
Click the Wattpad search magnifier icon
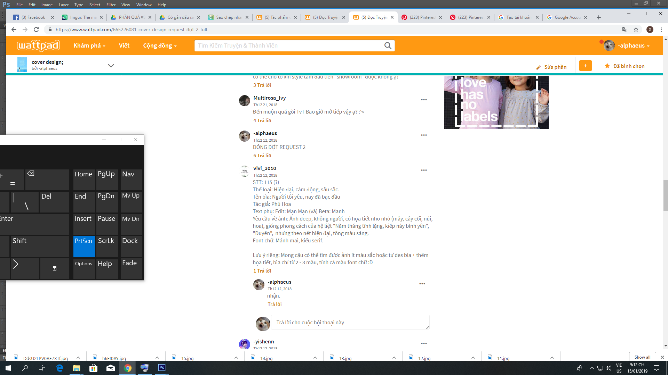pyautogui.click(x=388, y=45)
